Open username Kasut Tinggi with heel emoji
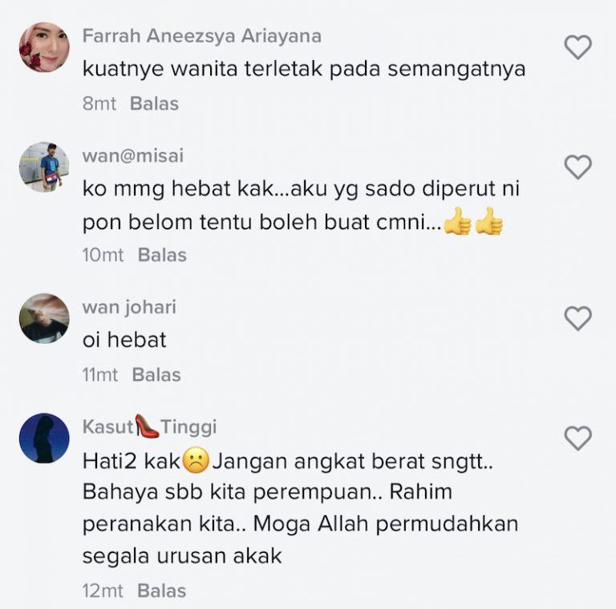This screenshot has height=609, width=616. (150, 426)
